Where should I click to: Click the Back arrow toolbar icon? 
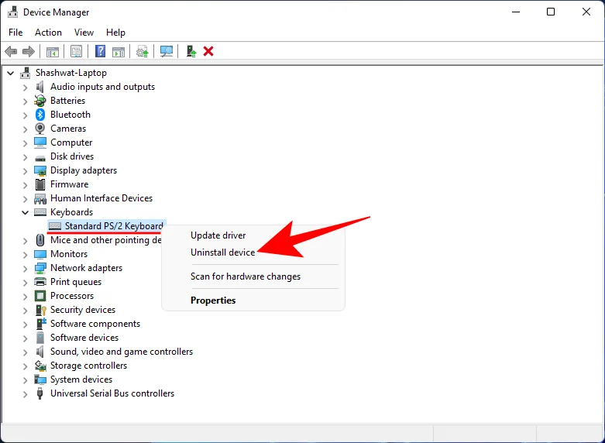(x=11, y=51)
